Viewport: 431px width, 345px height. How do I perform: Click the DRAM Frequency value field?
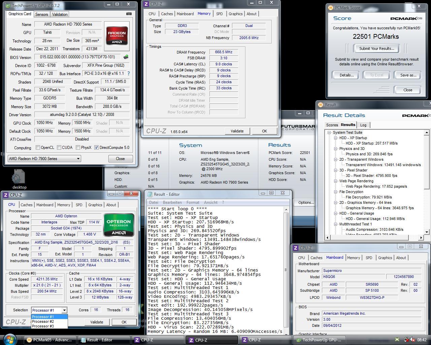click(x=224, y=52)
